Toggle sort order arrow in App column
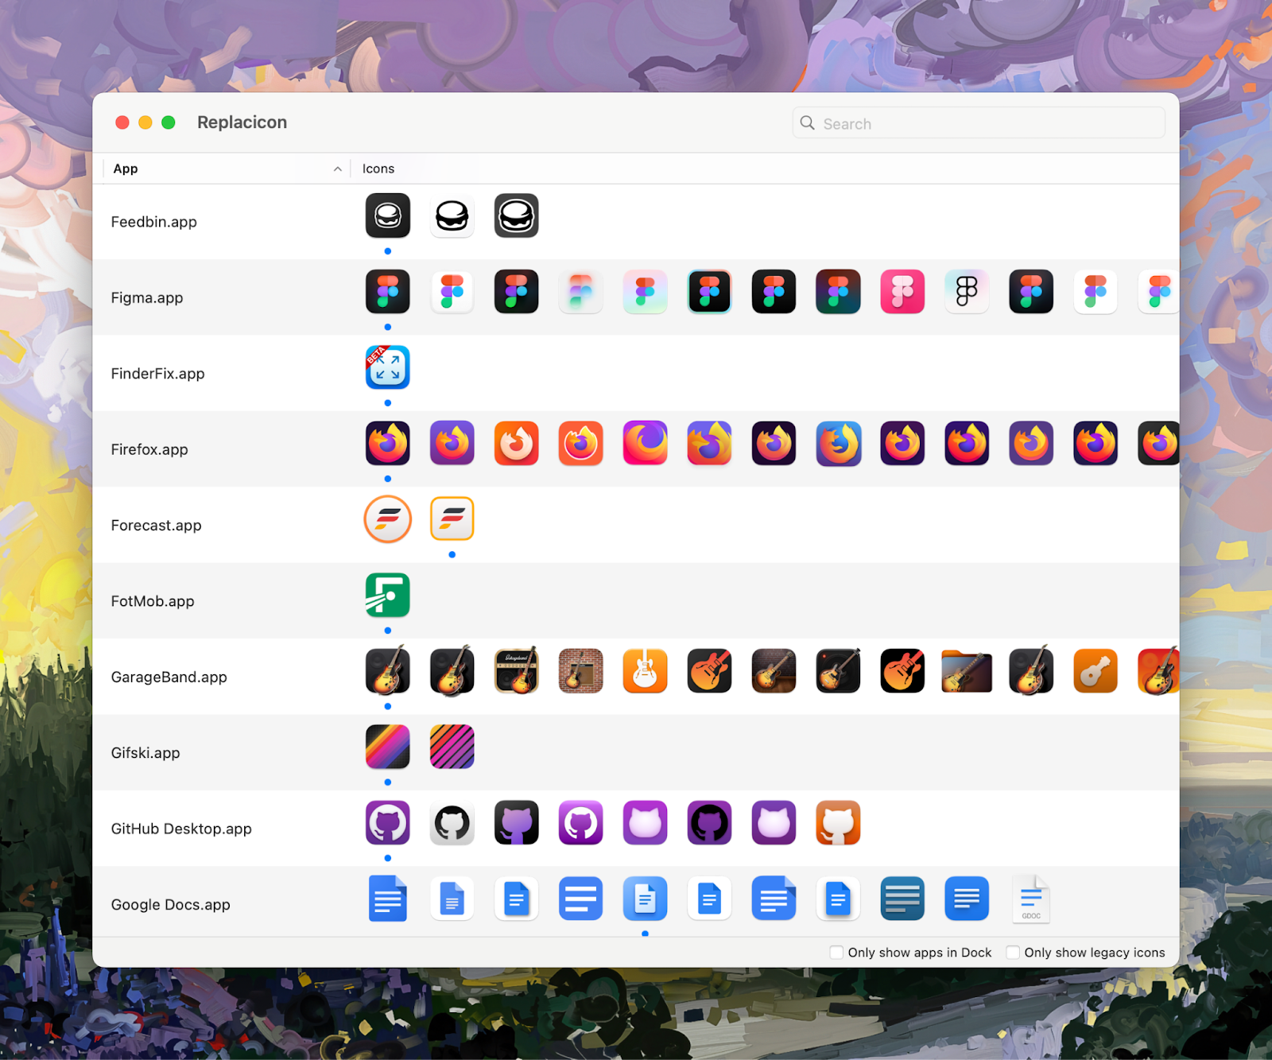Image resolution: width=1272 pixels, height=1060 pixels. pos(337,169)
